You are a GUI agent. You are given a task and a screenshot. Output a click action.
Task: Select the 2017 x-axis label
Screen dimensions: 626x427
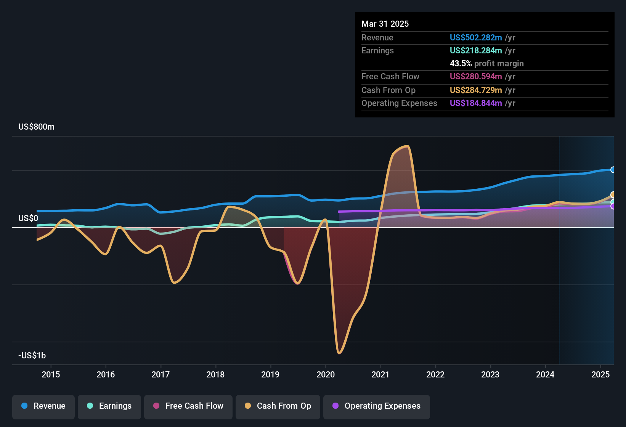point(161,374)
